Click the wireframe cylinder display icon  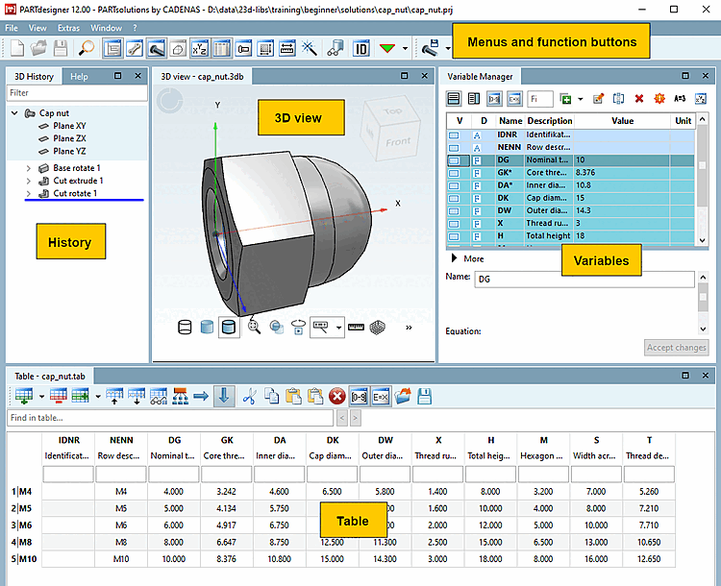coord(186,327)
